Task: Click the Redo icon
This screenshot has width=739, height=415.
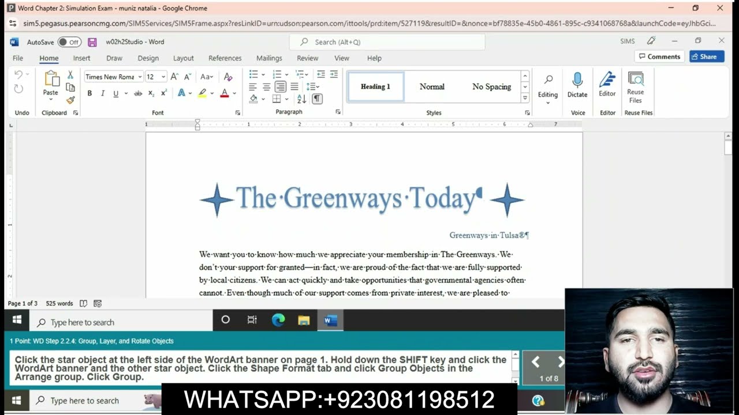Action: coord(18,89)
